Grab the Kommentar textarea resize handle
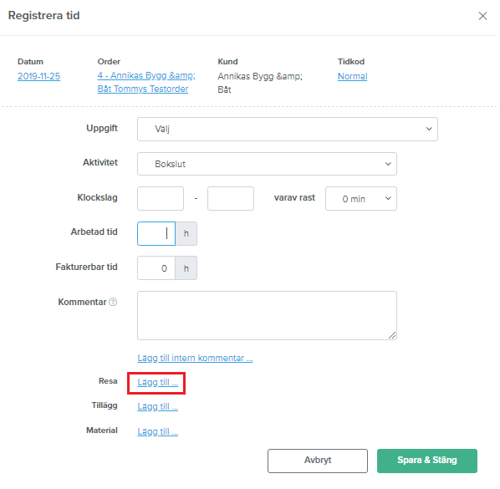The width and height of the screenshot is (500, 489). [392, 335]
